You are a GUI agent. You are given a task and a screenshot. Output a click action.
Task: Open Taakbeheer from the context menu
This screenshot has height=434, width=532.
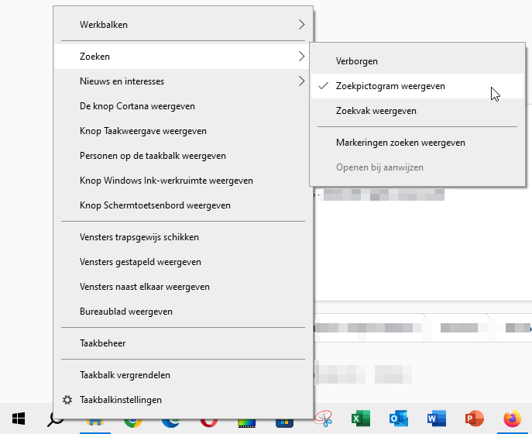click(x=102, y=343)
